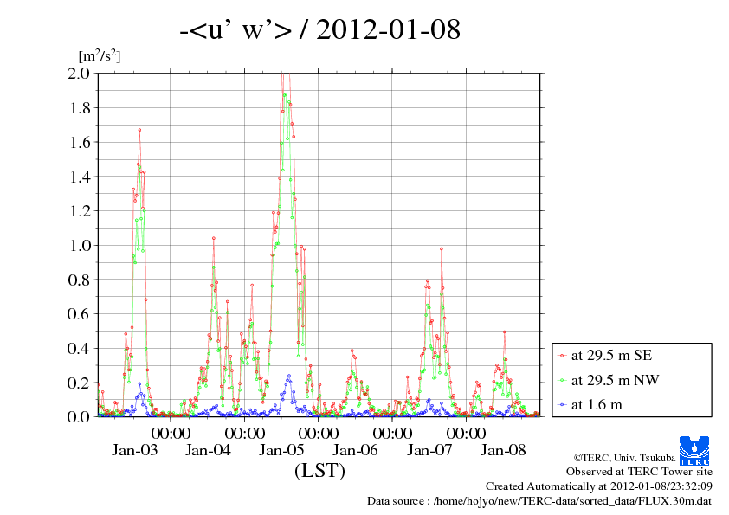Image resolution: width=729 pixels, height=515 pixels.
Task: Click the red peak near 0.98 on Jan-07
Action: tap(442, 248)
